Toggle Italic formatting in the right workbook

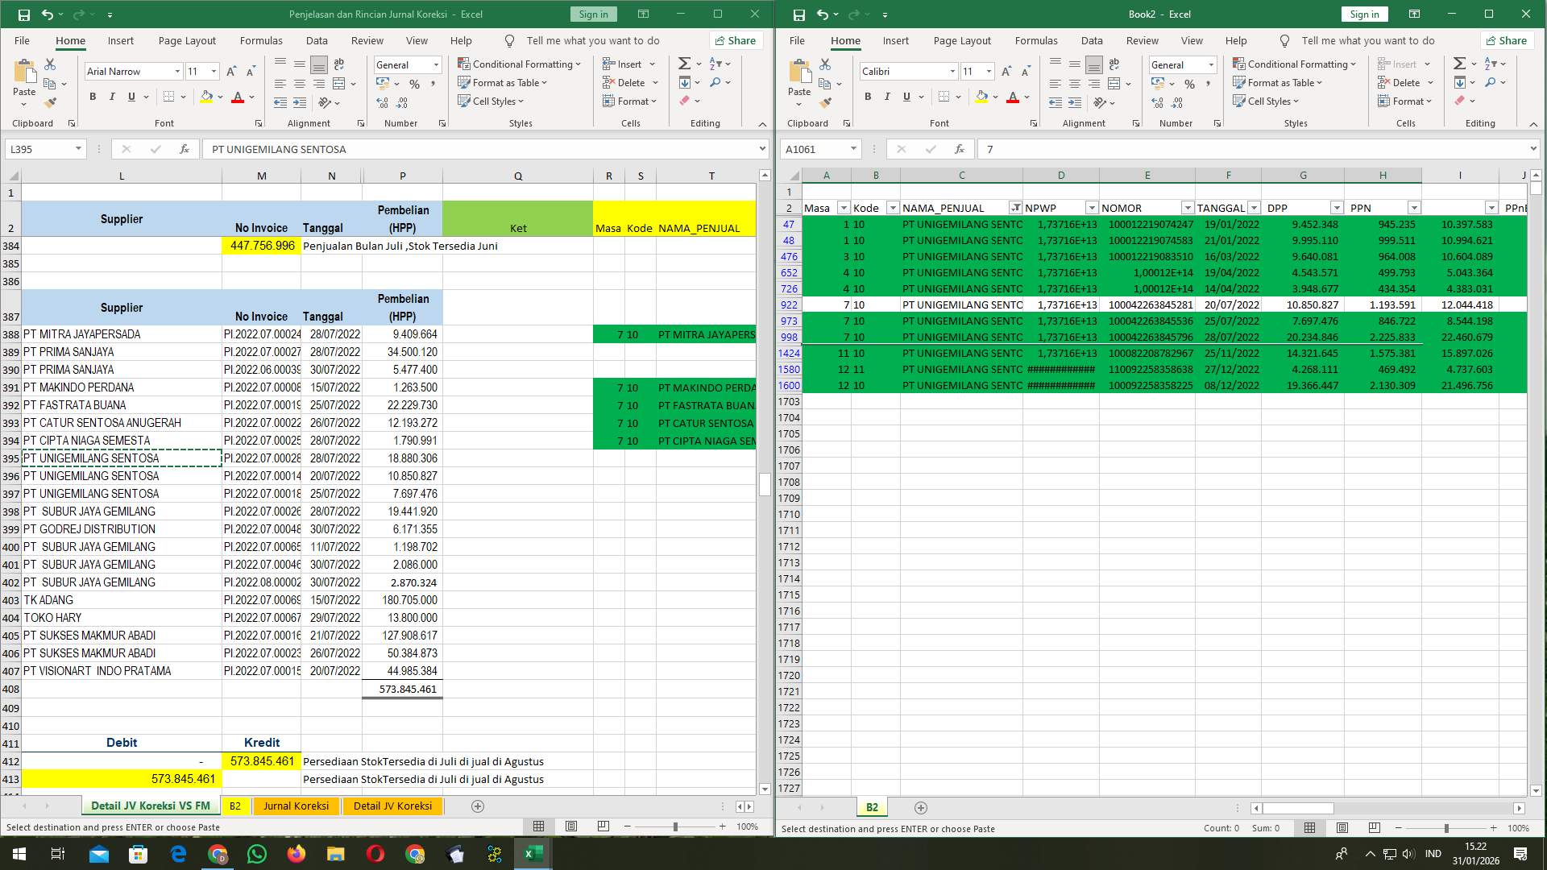[x=887, y=97]
